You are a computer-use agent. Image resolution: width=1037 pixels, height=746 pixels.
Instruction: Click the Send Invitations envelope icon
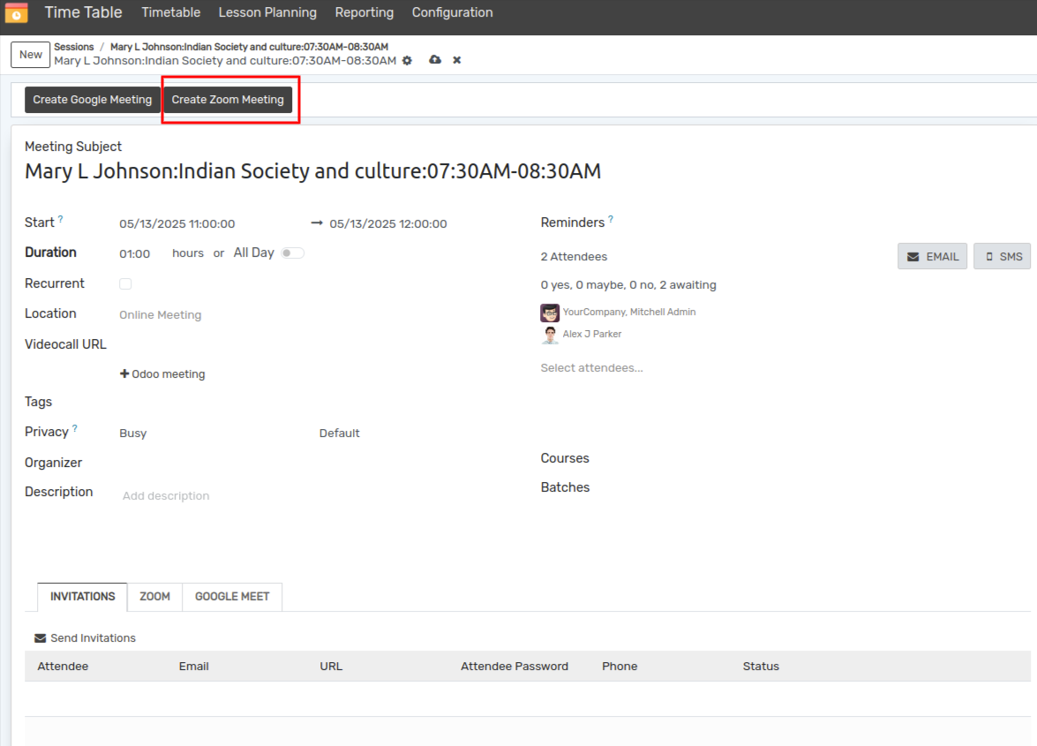coord(41,638)
